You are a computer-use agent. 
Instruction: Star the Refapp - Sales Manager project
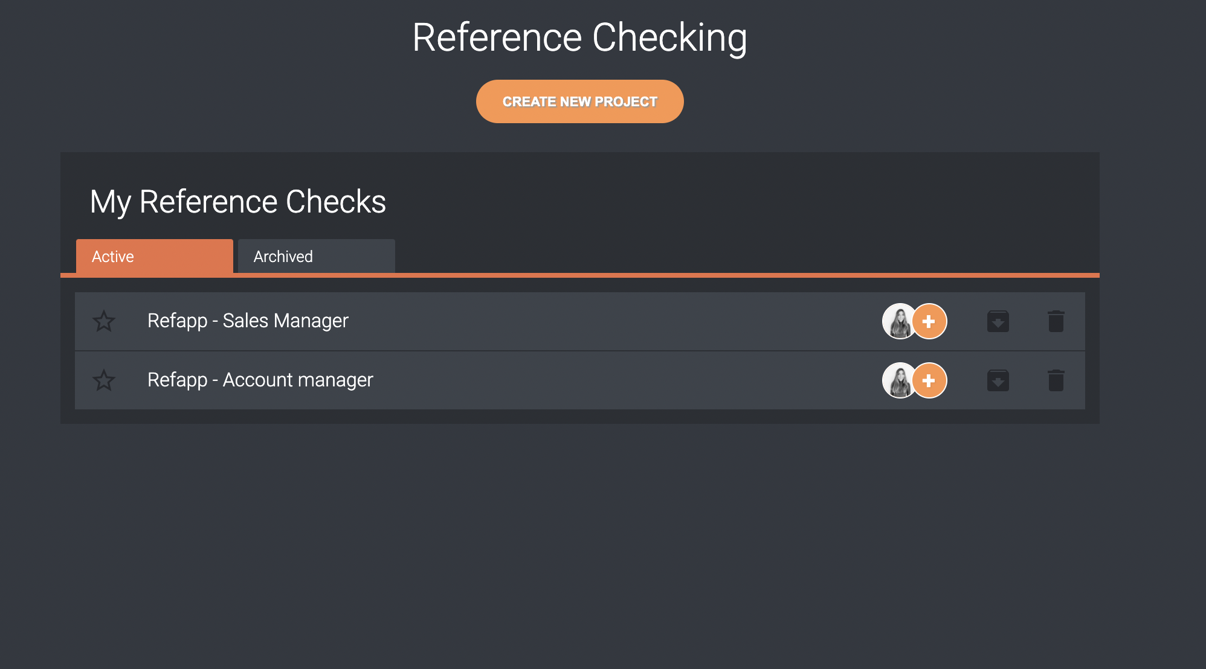click(x=103, y=321)
